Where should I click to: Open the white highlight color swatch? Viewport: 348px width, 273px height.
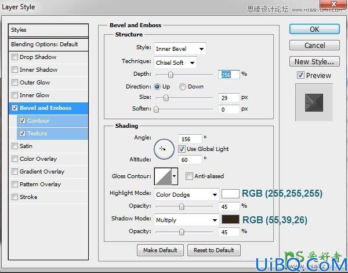tap(230, 194)
